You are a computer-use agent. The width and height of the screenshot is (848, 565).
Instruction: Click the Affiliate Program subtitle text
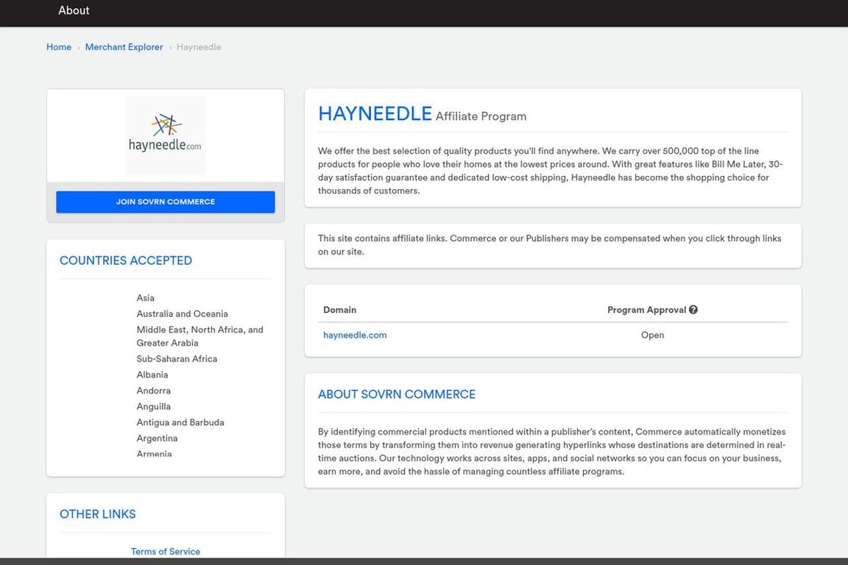click(x=481, y=116)
